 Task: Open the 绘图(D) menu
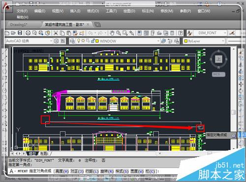coord(129,11)
